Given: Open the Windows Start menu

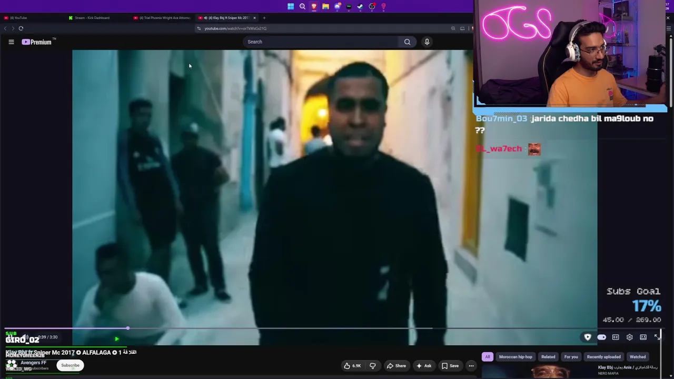Looking at the screenshot, I should [x=291, y=6].
